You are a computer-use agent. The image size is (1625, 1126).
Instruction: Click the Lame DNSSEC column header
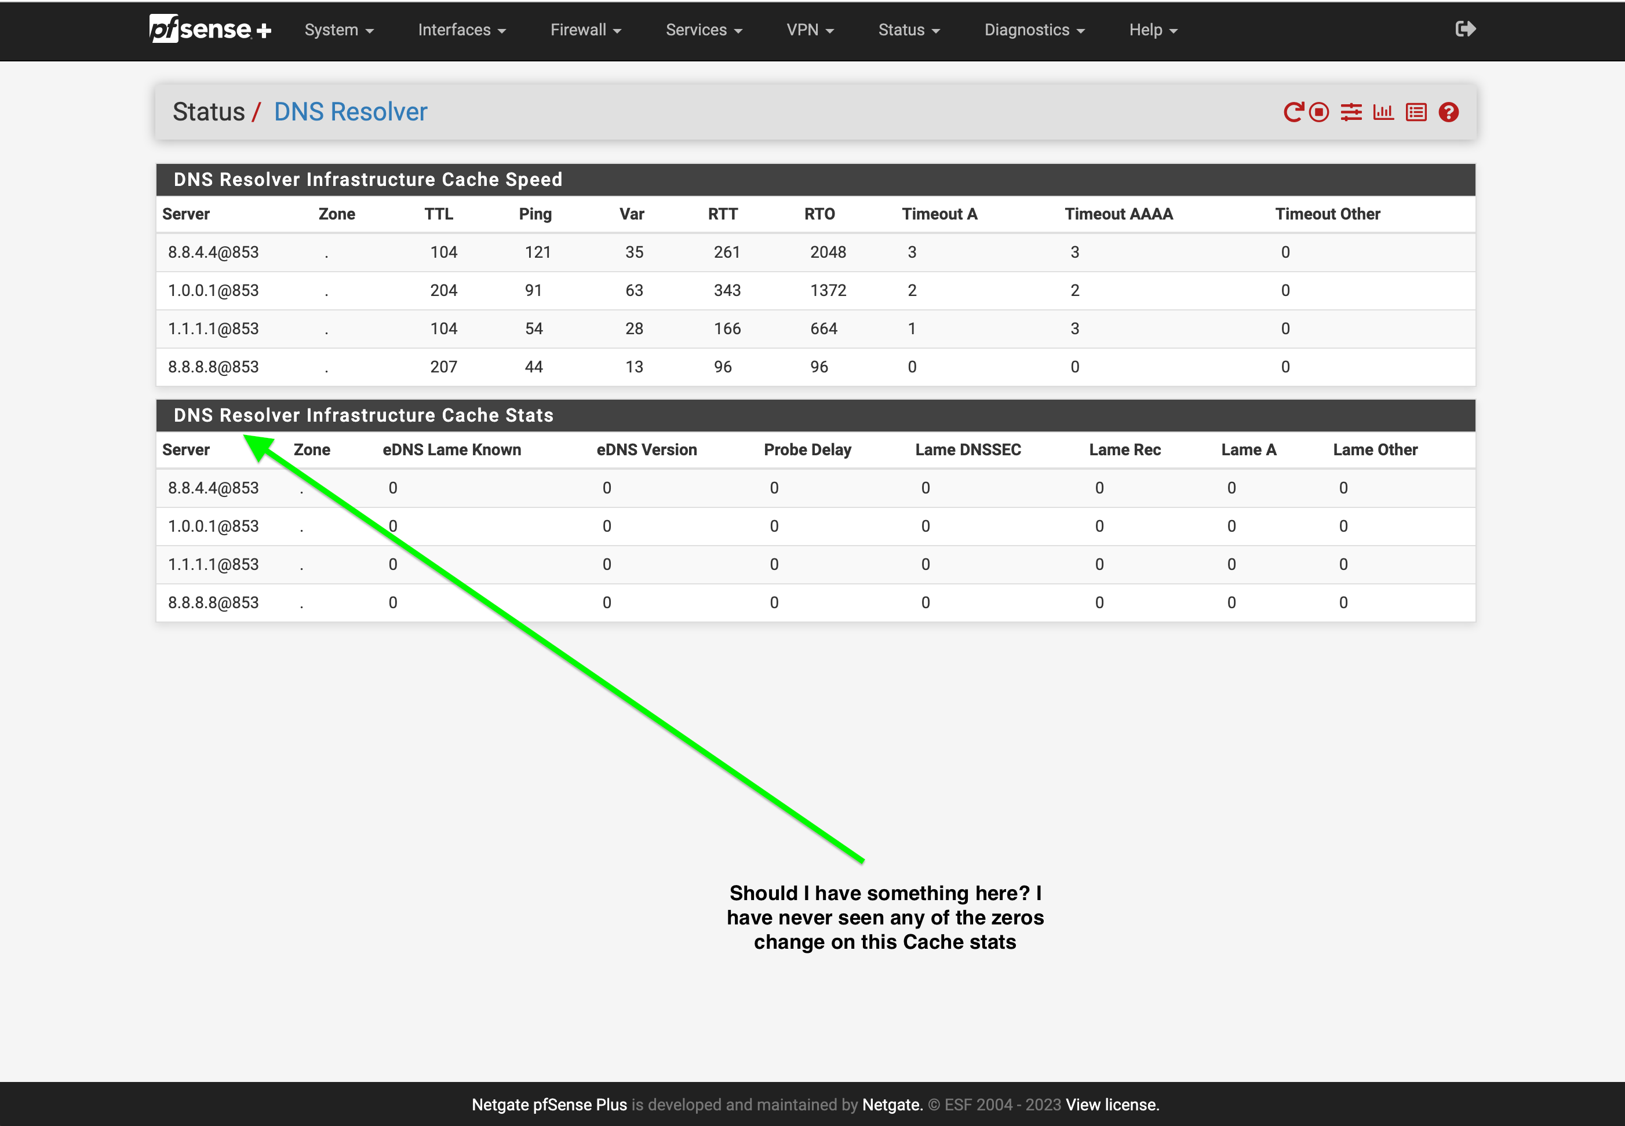(x=968, y=449)
